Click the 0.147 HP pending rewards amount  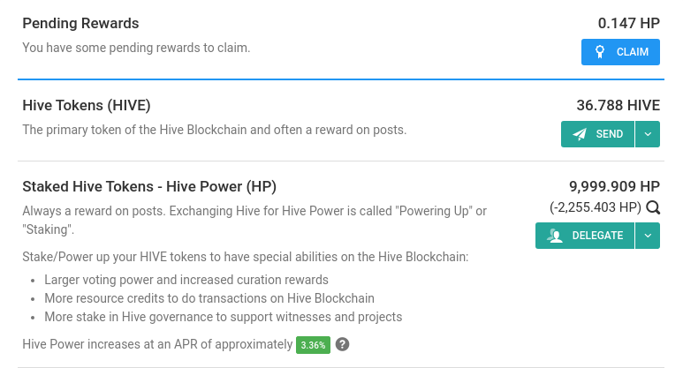click(628, 23)
